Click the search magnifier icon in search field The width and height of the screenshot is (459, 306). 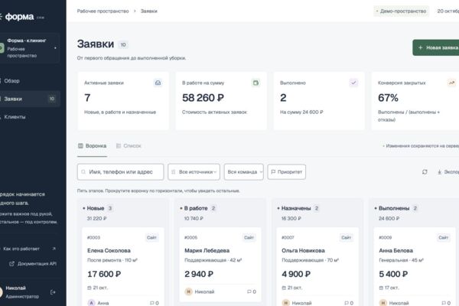(83, 172)
